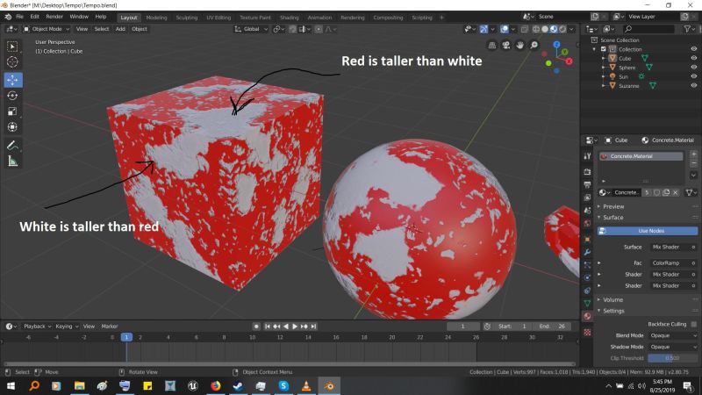
Task: Click the Use Nodes button
Action: tap(648, 231)
